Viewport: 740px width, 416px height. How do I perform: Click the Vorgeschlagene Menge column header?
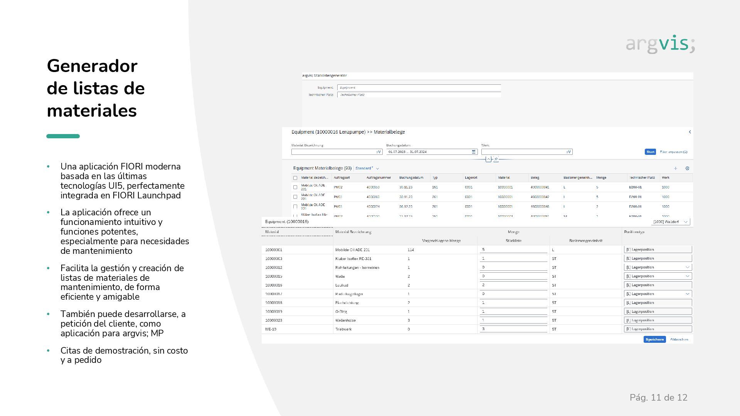point(441,241)
